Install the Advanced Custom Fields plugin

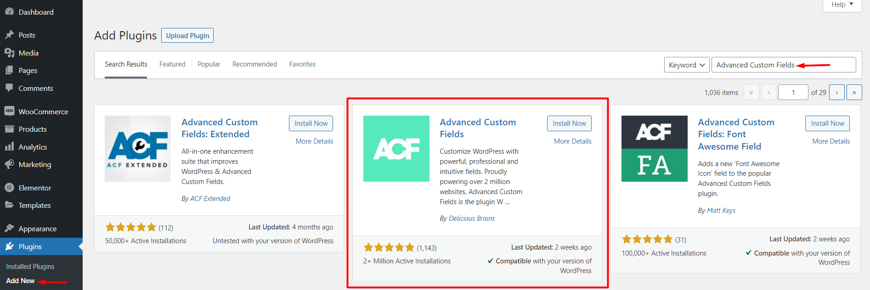pyautogui.click(x=569, y=123)
